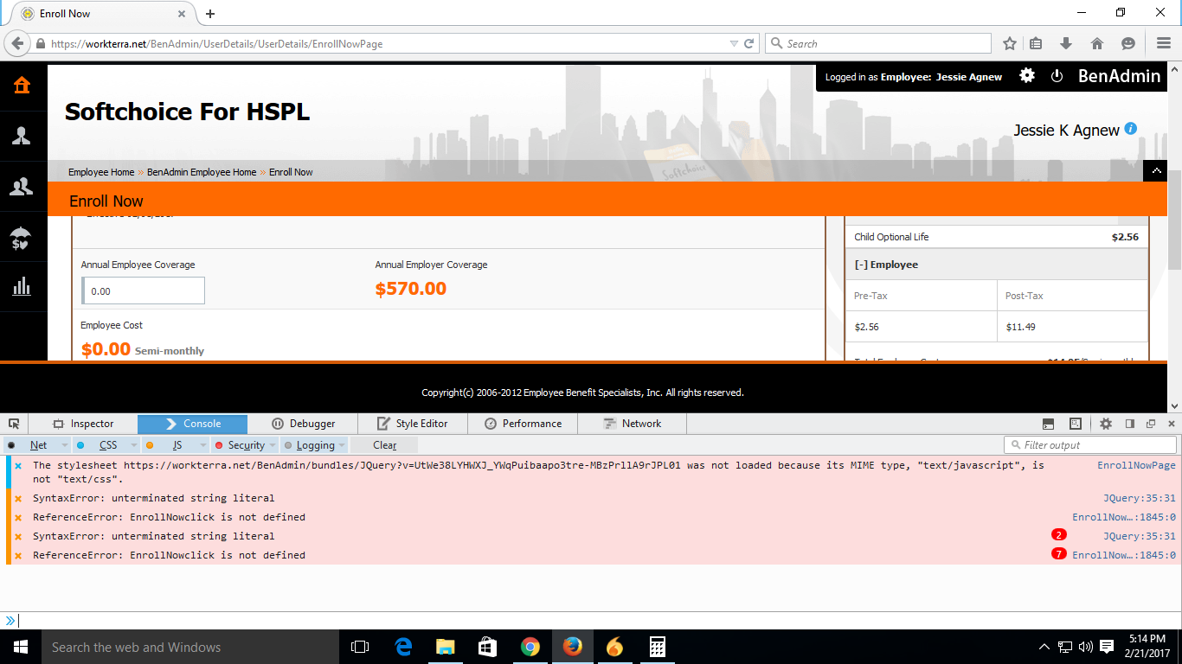Open the umbrella benefits icon in sidebar
Screen dimensions: 1182x664
click(22, 237)
